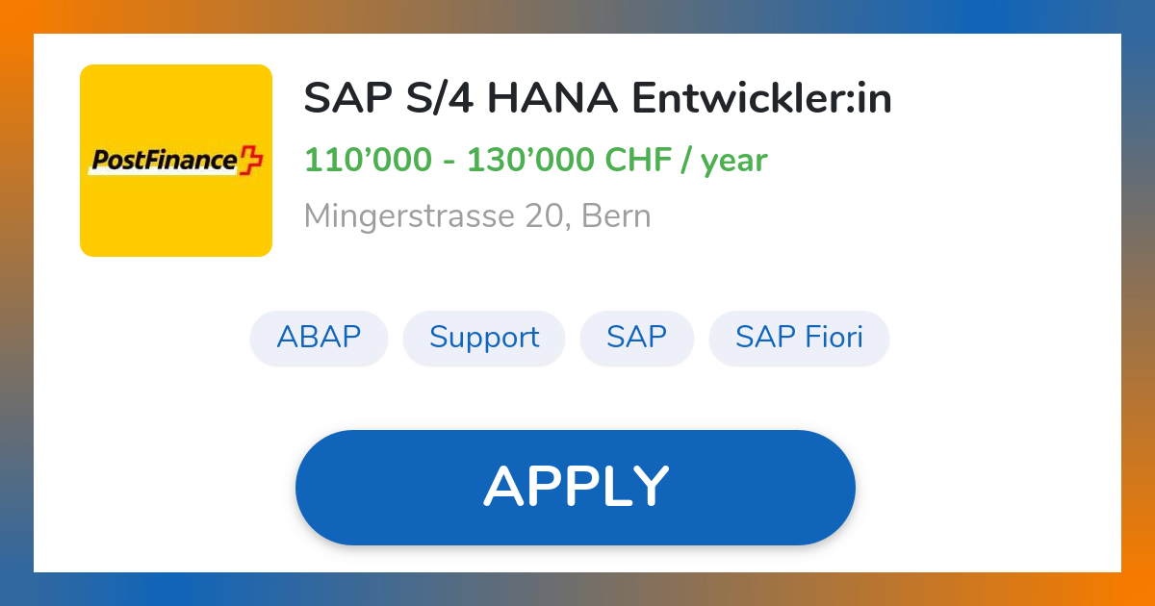Open the location Mingerstrasse 20, Bern
Screen dimensions: 1155x606
pyautogui.click(x=477, y=215)
